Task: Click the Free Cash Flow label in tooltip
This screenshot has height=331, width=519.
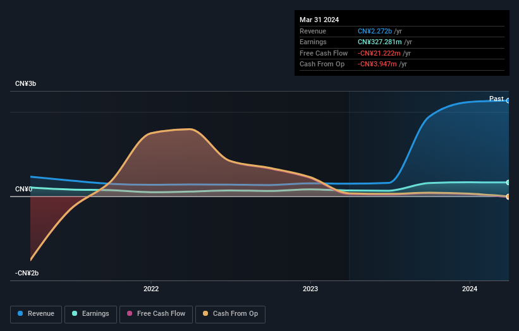Action: coord(324,53)
